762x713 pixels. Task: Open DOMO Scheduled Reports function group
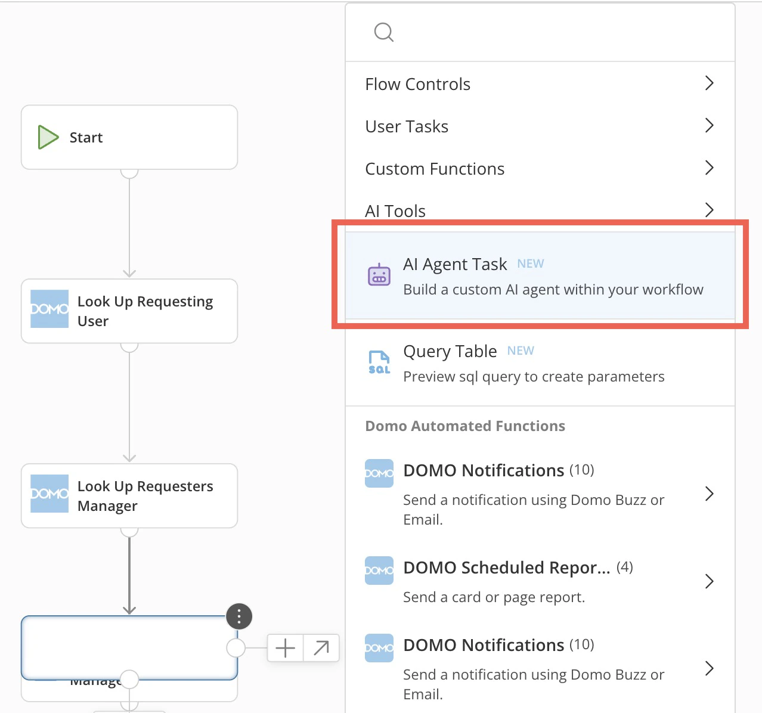540,581
